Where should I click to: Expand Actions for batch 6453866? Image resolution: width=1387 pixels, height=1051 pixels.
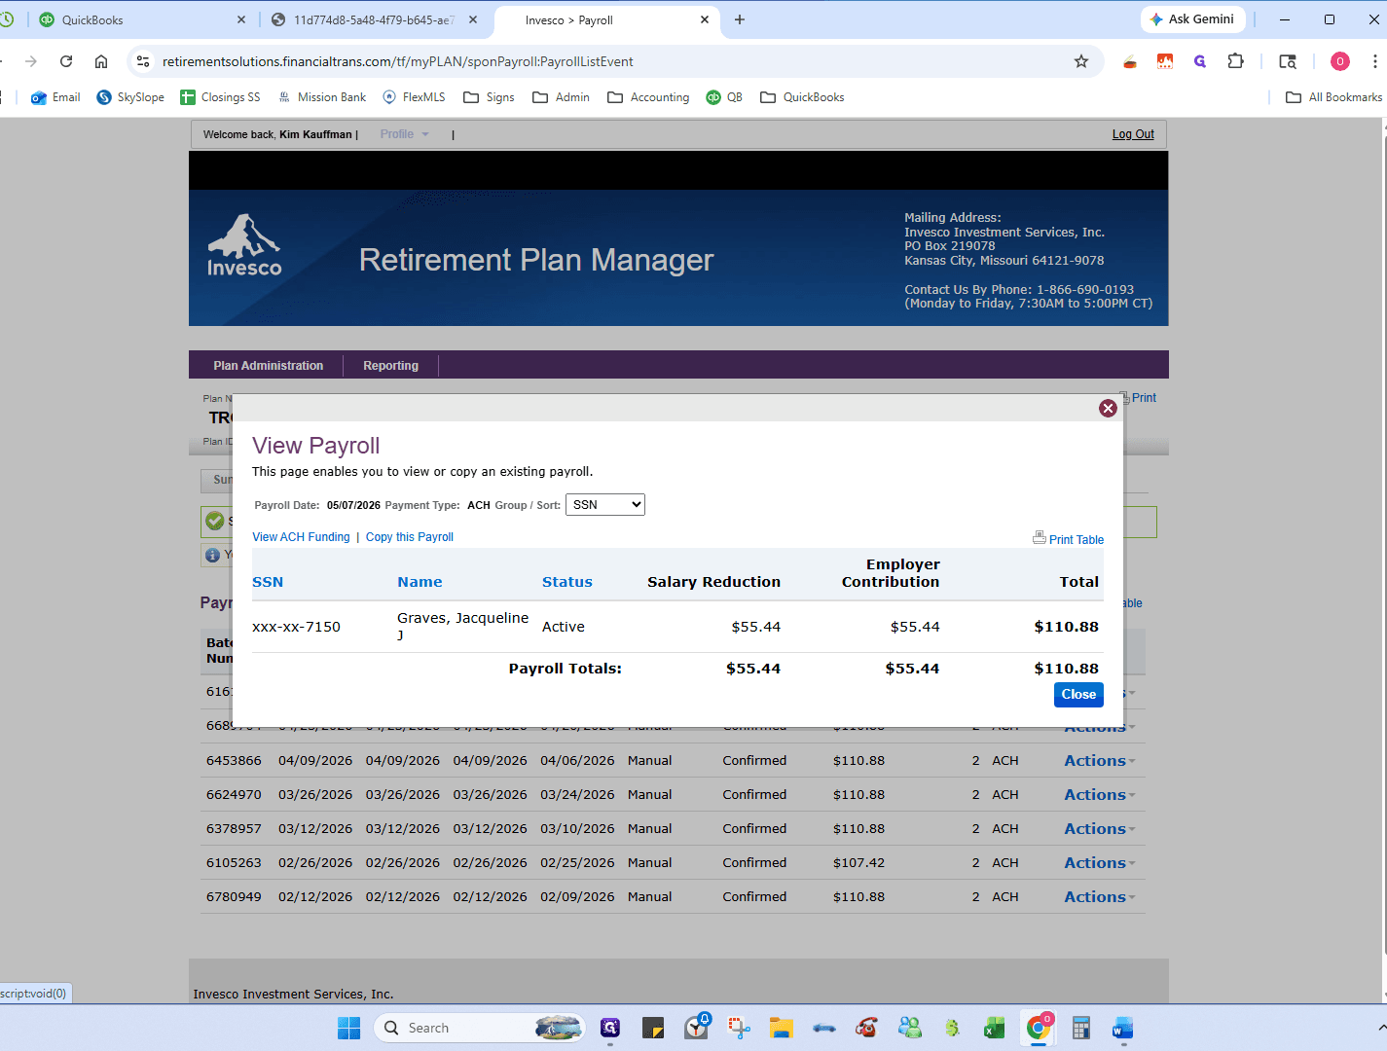tap(1099, 761)
